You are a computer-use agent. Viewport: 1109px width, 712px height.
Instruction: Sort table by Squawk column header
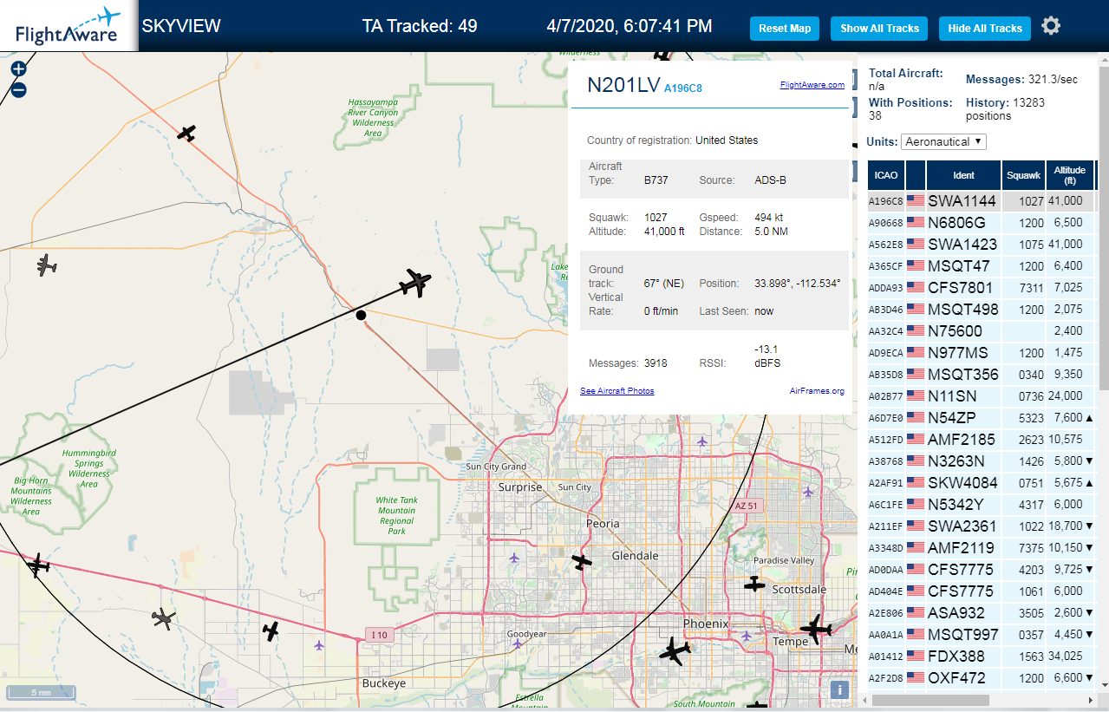tap(1023, 175)
